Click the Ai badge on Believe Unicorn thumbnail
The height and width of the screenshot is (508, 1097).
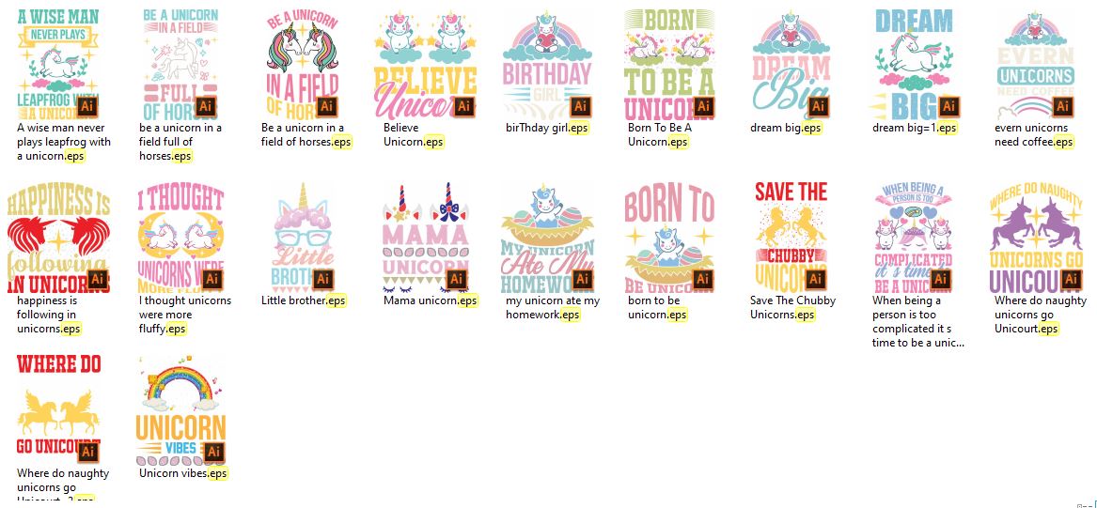464,106
